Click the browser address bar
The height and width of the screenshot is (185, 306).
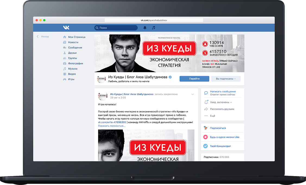(x=154, y=20)
